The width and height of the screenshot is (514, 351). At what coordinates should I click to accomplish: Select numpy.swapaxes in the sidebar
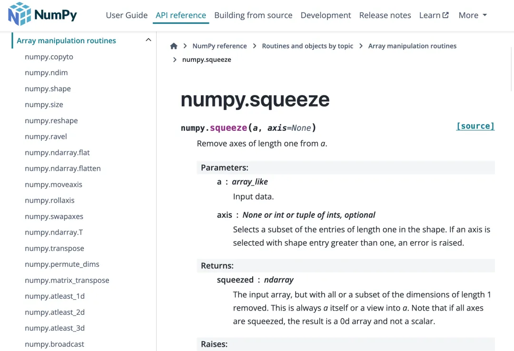pos(54,216)
